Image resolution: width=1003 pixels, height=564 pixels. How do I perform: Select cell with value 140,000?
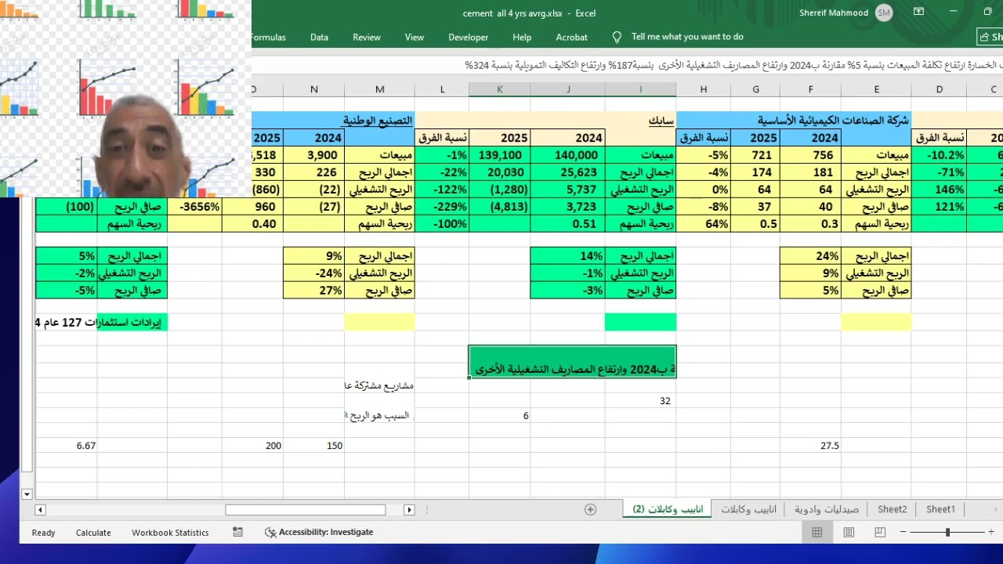[x=568, y=155]
